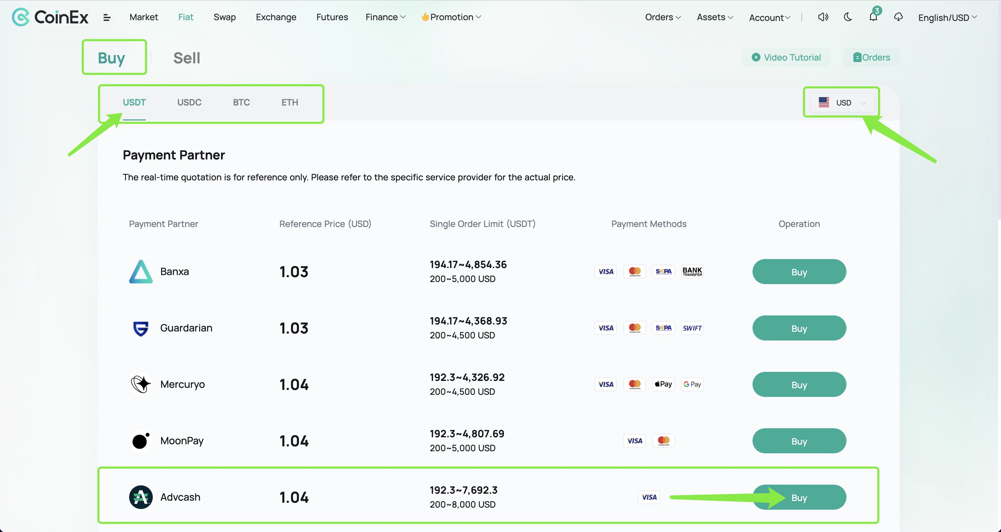Open the USD fiat currency dropdown
1001x532 pixels.
point(842,103)
